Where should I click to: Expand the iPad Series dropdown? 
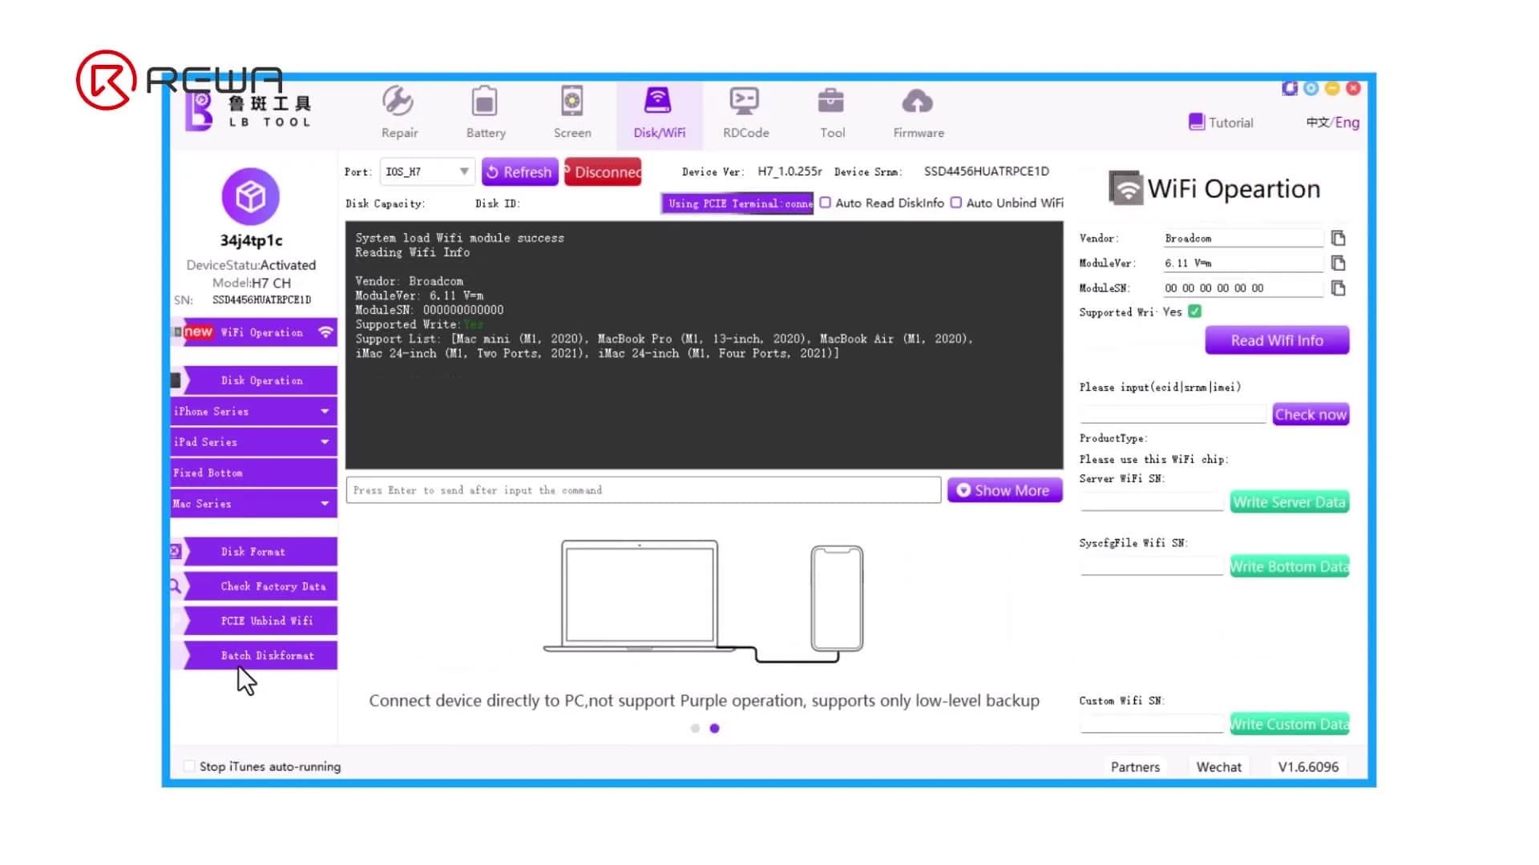pyautogui.click(x=254, y=442)
